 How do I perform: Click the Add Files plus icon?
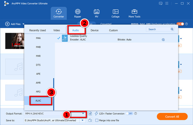point(7,24)
